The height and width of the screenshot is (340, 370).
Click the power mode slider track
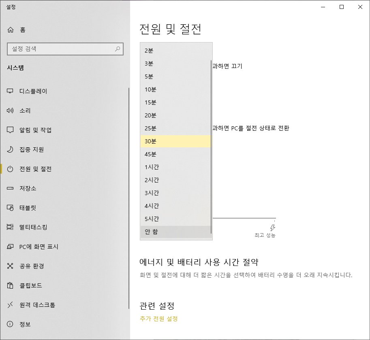(x=244, y=218)
